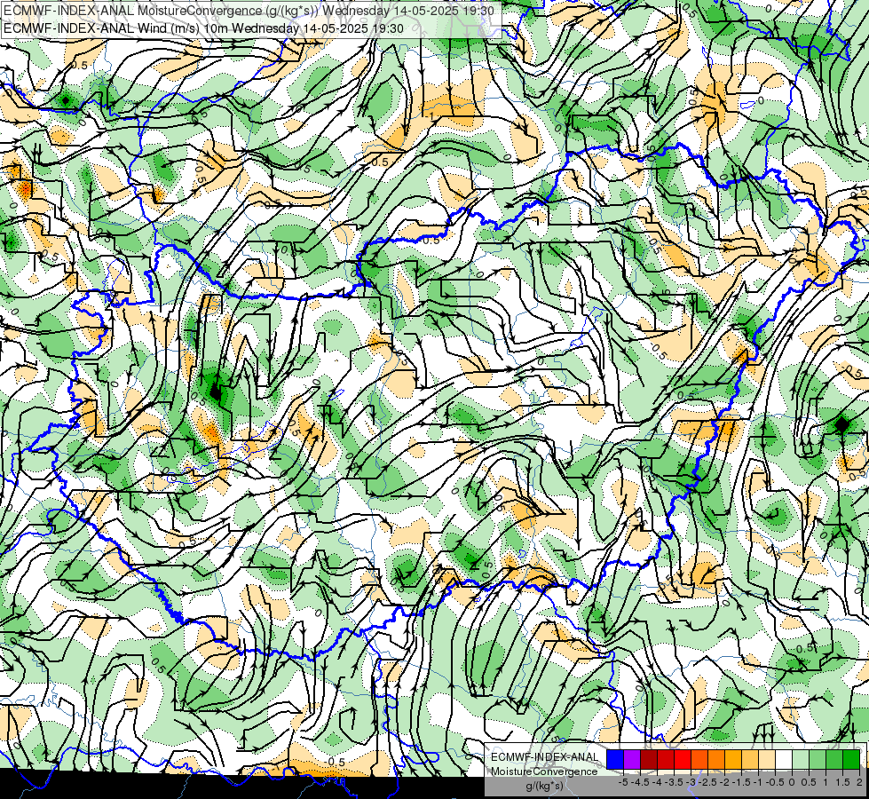Click the '-1.5' legend scale value
The width and height of the screenshot is (869, 799).
point(741,782)
